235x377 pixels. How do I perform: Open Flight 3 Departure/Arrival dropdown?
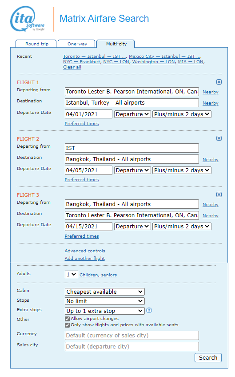[x=132, y=226]
